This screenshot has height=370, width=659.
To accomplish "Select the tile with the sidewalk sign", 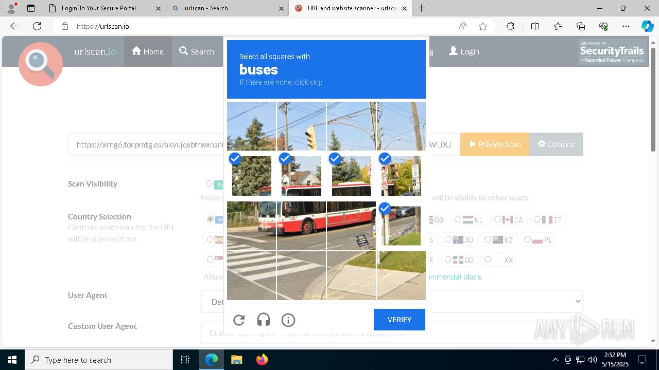I will click(352, 226).
